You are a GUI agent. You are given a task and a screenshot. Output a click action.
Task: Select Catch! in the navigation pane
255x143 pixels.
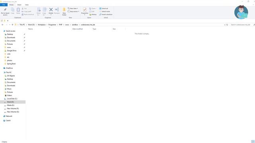coord(8,120)
